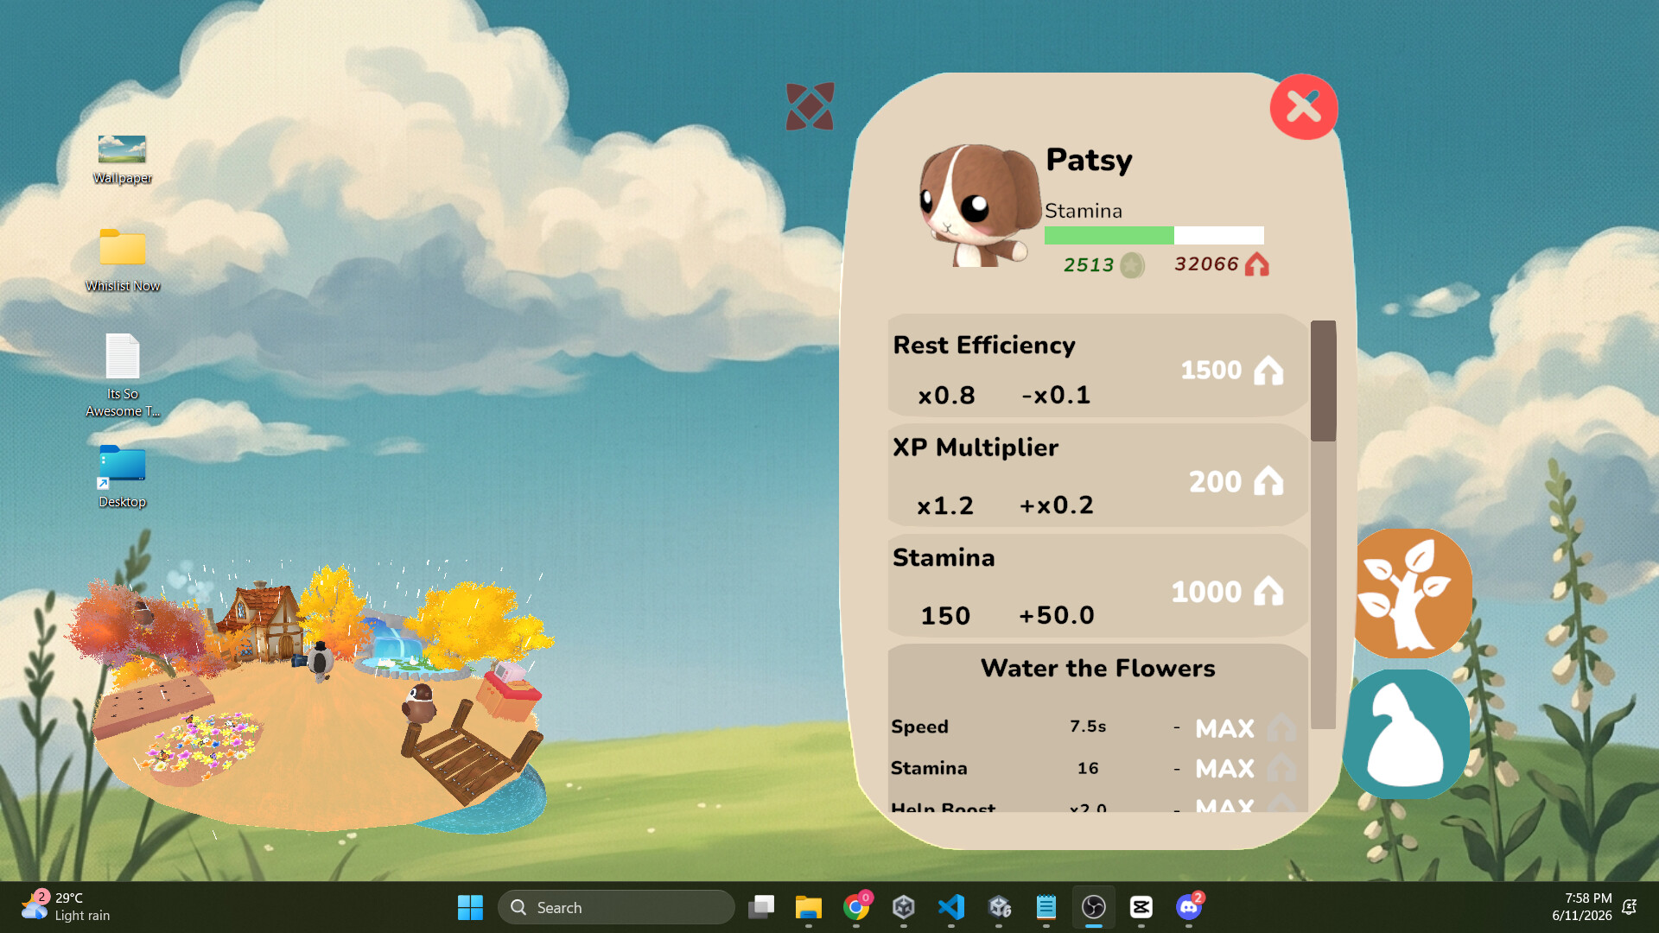
Task: Click the Speed MAX upgrade label
Action: point(1225,728)
